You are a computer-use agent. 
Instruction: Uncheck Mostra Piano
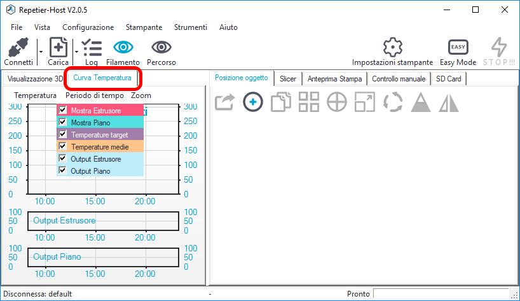62,122
